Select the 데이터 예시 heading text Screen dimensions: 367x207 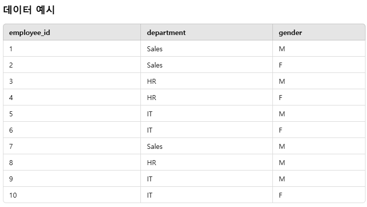tap(29, 10)
